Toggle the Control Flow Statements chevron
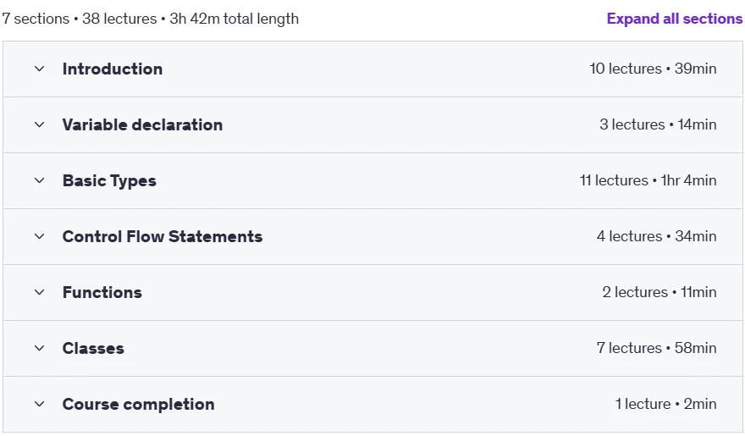Viewport: 745px width, 436px height. click(40, 236)
